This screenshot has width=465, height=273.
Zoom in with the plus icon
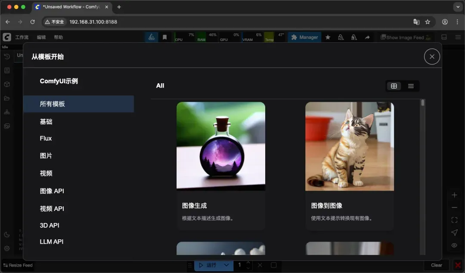(454, 195)
